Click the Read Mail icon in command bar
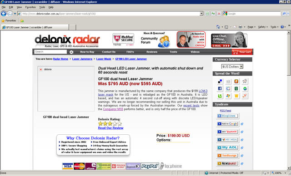The width and height of the screenshot is (291, 176). [x=235, y=27]
